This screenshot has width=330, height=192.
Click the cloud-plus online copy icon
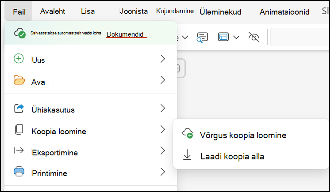coord(188,134)
